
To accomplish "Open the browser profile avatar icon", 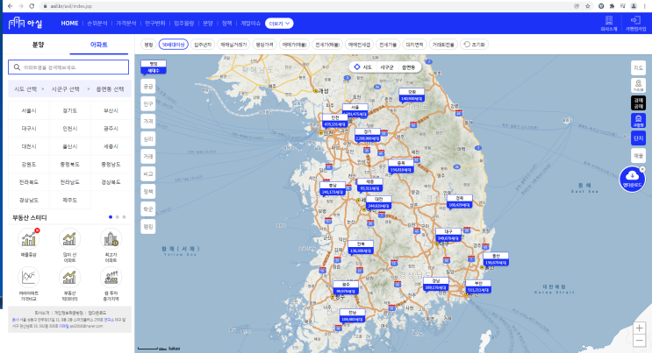I will (x=634, y=6).
